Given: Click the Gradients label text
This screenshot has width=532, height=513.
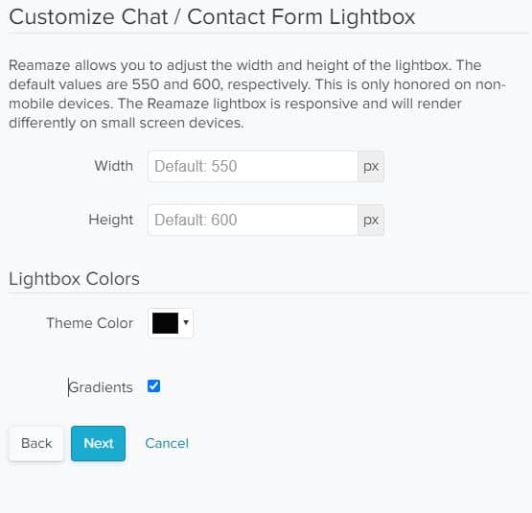Looking at the screenshot, I should coord(101,387).
